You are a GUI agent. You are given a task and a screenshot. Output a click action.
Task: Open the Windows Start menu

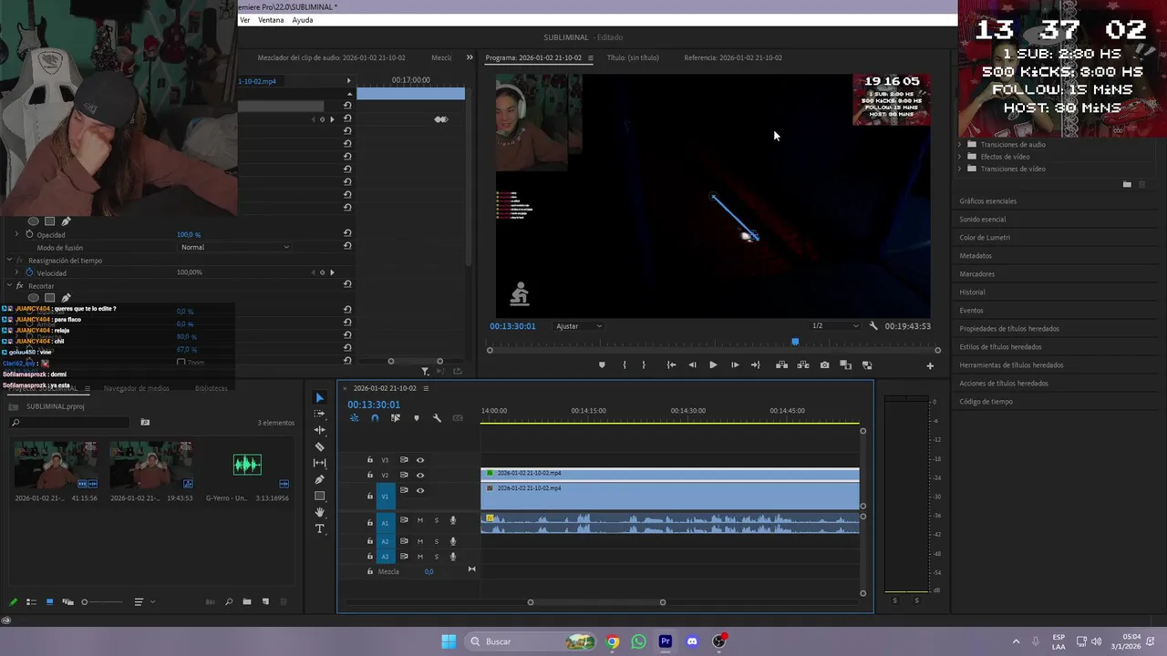point(449,641)
